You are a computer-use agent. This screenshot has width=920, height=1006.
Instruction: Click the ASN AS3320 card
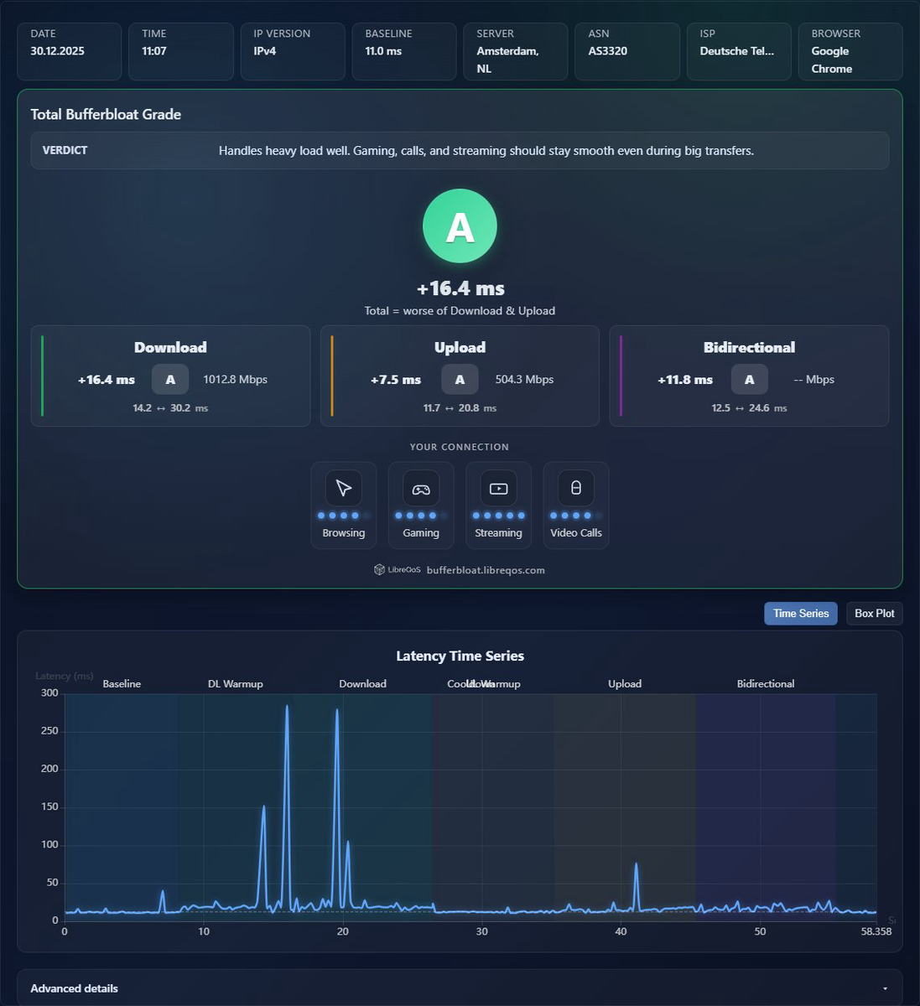coord(627,51)
